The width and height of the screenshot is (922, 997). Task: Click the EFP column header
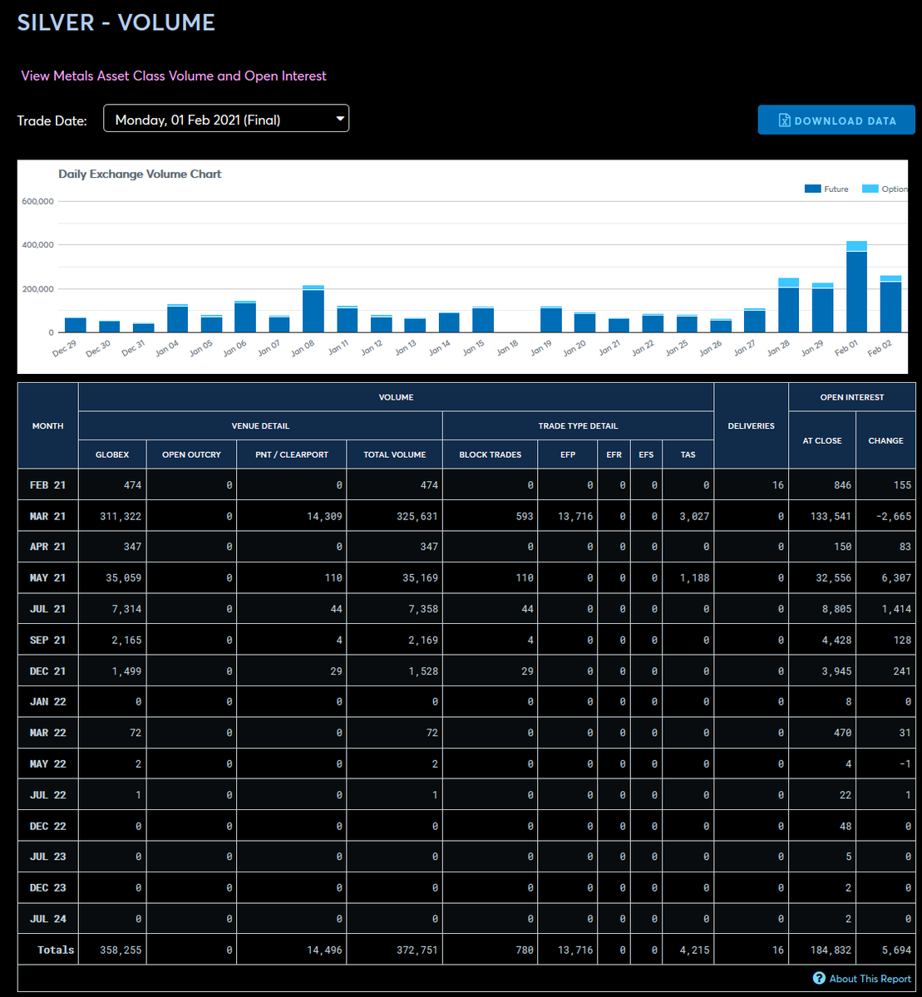click(x=568, y=454)
